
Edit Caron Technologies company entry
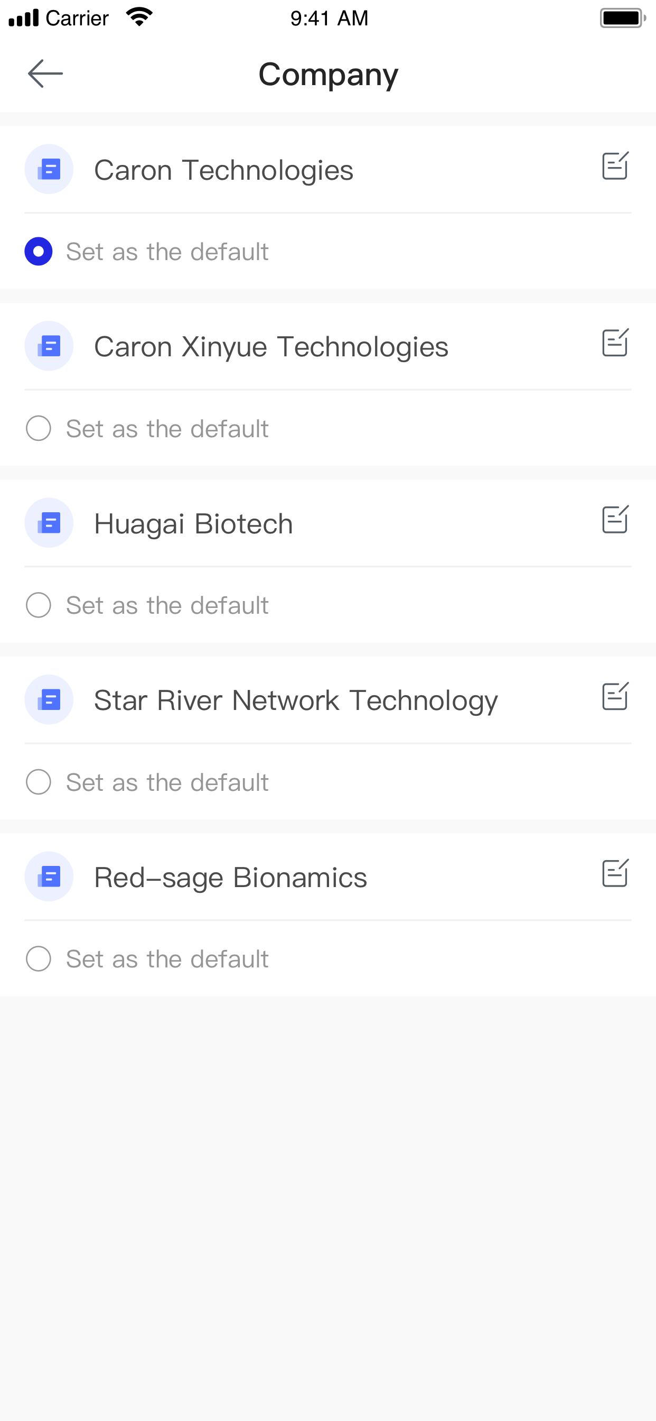click(615, 165)
